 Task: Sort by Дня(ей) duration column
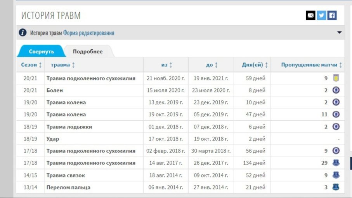(255, 65)
